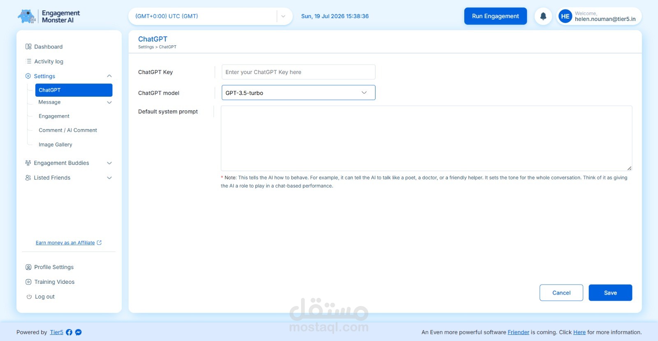Viewport: 658px width, 341px height.
Task: Open Profile Settings
Action: point(54,267)
